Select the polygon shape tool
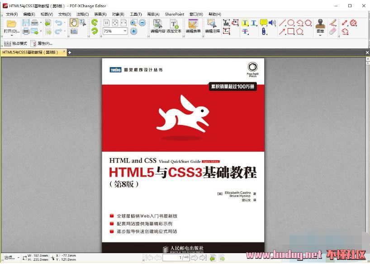This screenshot has width=370, height=264. click(x=300, y=31)
